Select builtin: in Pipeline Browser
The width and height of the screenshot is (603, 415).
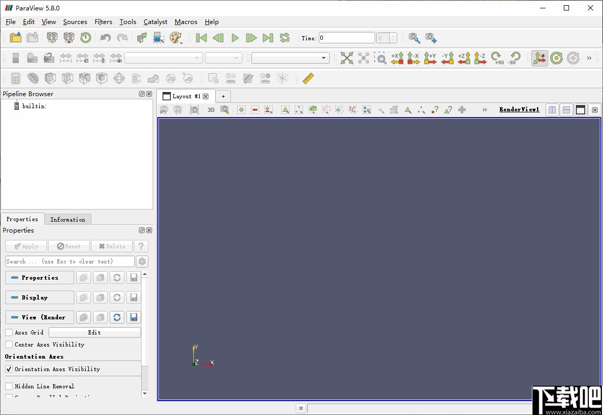coord(34,106)
